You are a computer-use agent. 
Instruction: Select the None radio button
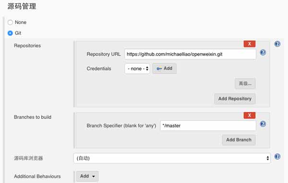pos(10,23)
